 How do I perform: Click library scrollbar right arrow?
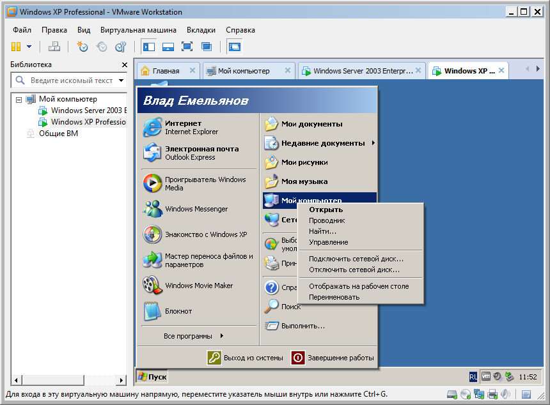pyautogui.click(x=122, y=380)
